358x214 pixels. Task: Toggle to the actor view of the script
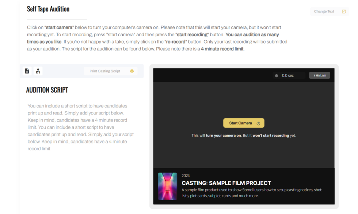click(x=38, y=71)
